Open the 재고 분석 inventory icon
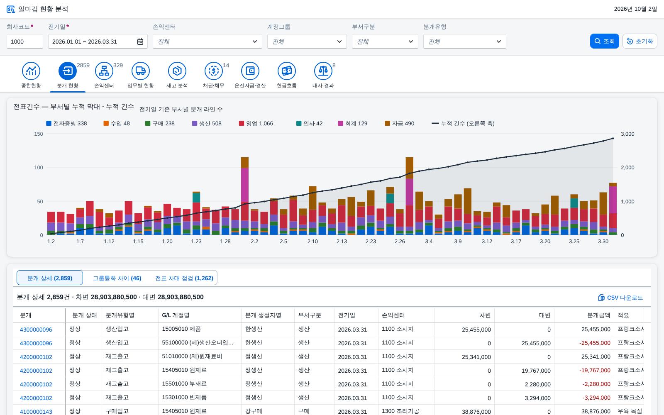The width and height of the screenshot is (664, 415). pyautogui.click(x=177, y=71)
